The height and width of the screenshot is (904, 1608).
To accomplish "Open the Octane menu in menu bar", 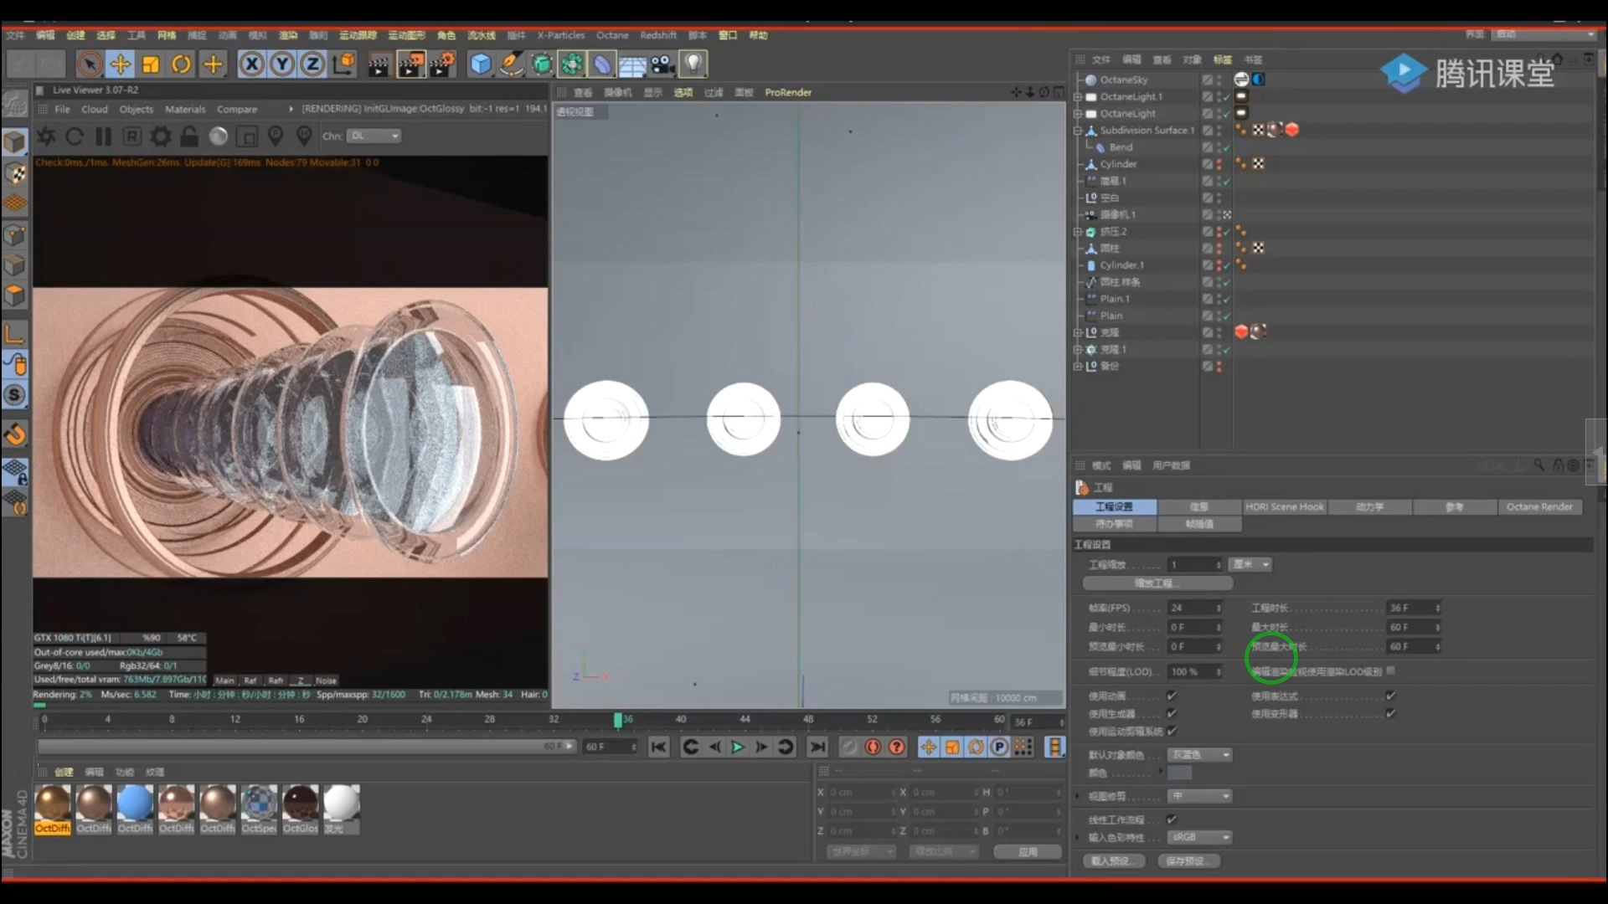I will tap(611, 35).
